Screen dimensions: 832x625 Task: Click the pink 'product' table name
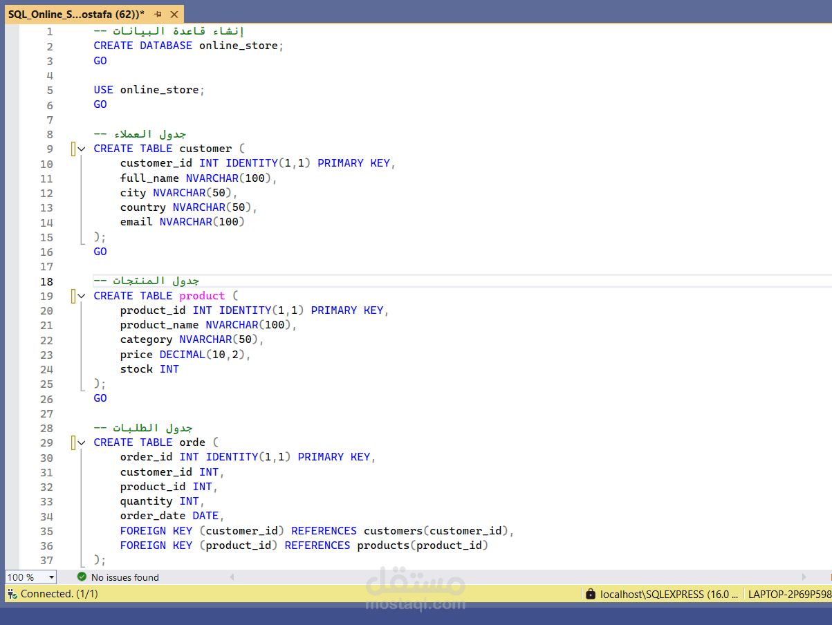click(x=202, y=296)
